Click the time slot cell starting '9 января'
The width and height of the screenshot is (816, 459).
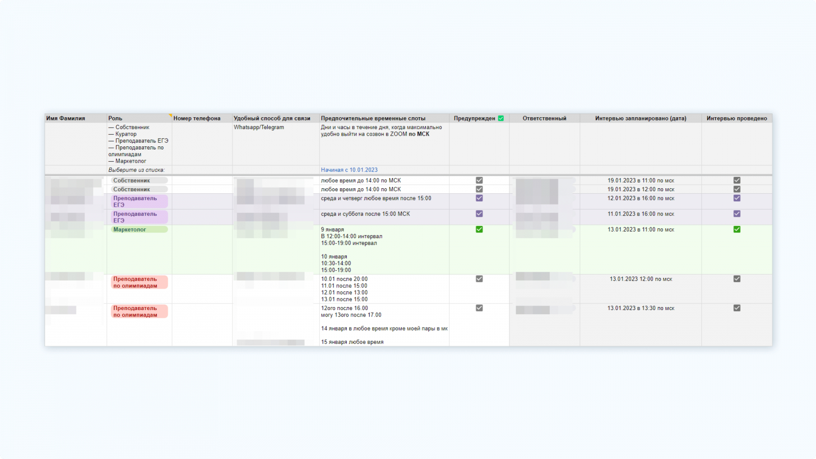384,250
